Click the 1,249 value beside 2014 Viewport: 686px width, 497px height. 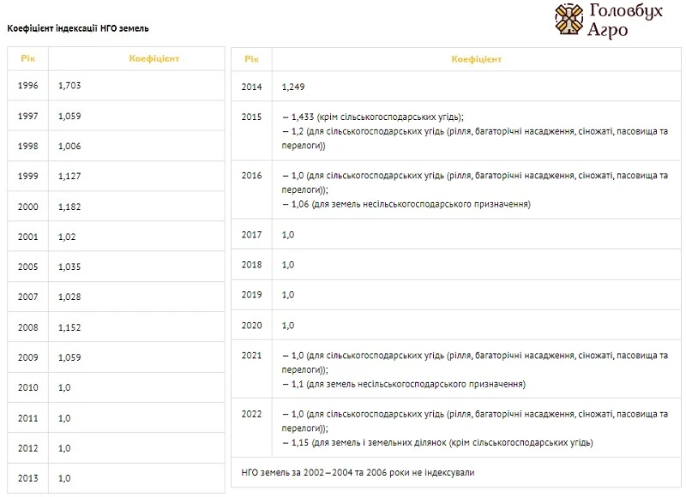tap(291, 87)
